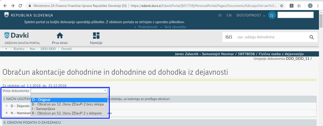The image size is (323, 126).
Task: Click the site lock security icon
Action: [30, 6]
